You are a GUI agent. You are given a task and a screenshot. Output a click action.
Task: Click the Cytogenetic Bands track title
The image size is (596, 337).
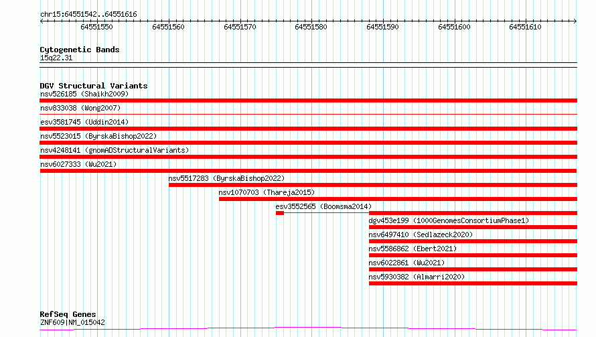pos(80,50)
